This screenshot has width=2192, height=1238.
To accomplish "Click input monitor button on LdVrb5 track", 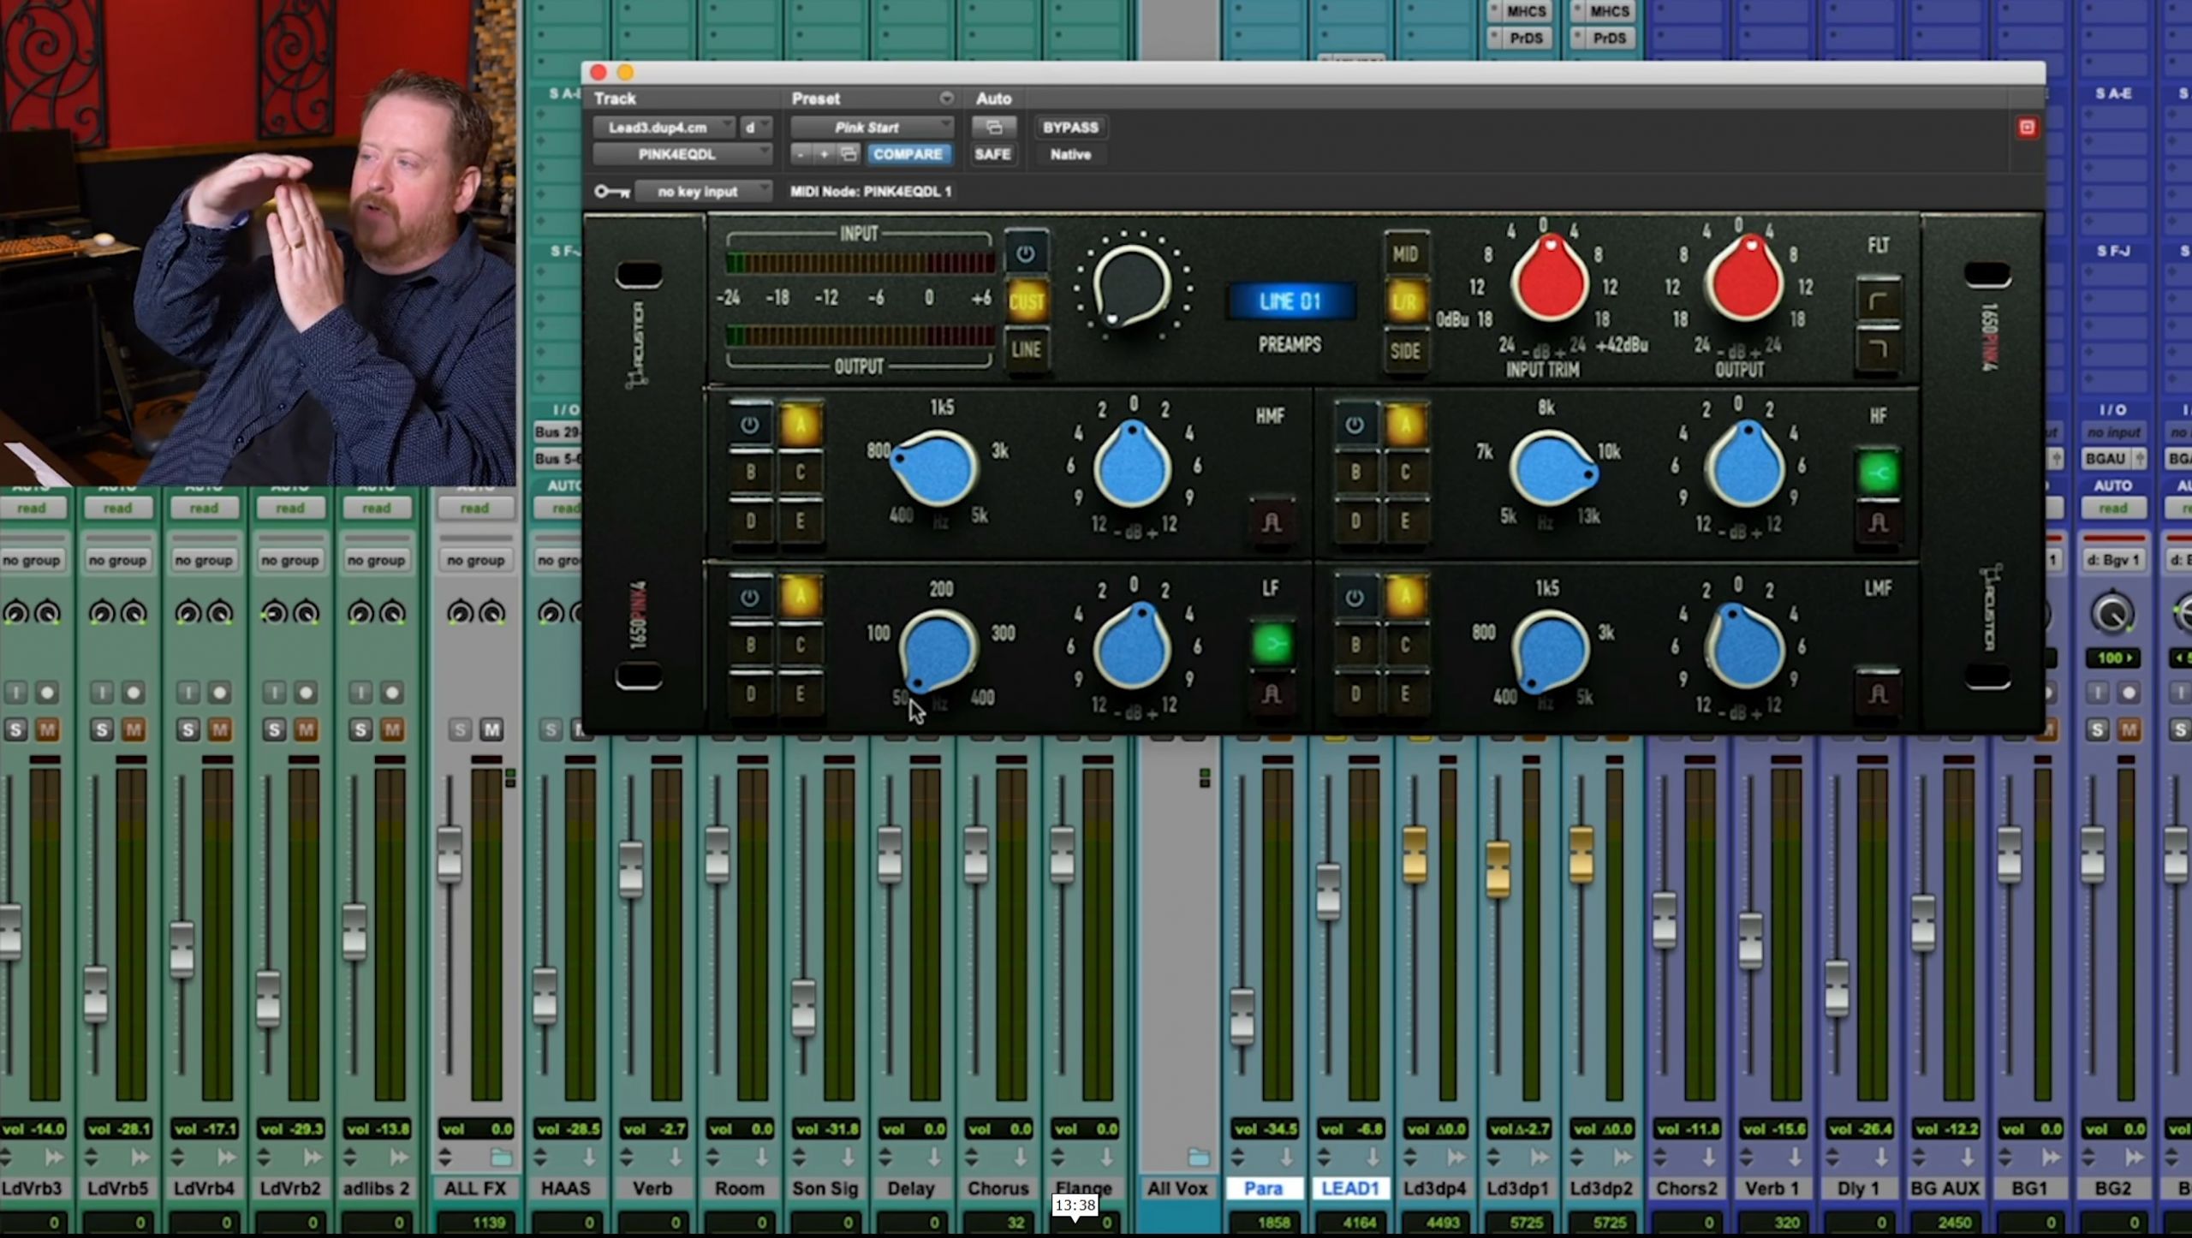I will pos(102,693).
